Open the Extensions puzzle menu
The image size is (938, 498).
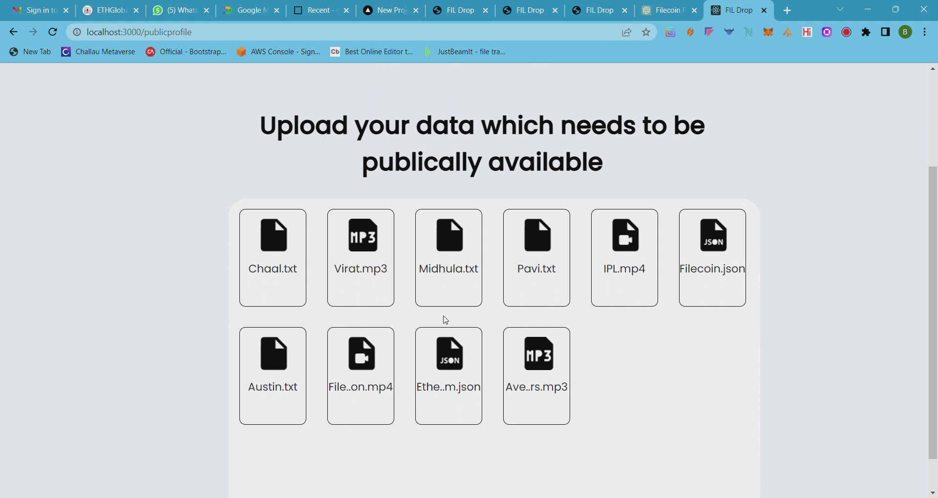coord(866,32)
